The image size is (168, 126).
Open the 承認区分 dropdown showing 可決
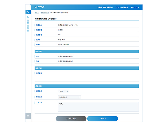point(63,91)
